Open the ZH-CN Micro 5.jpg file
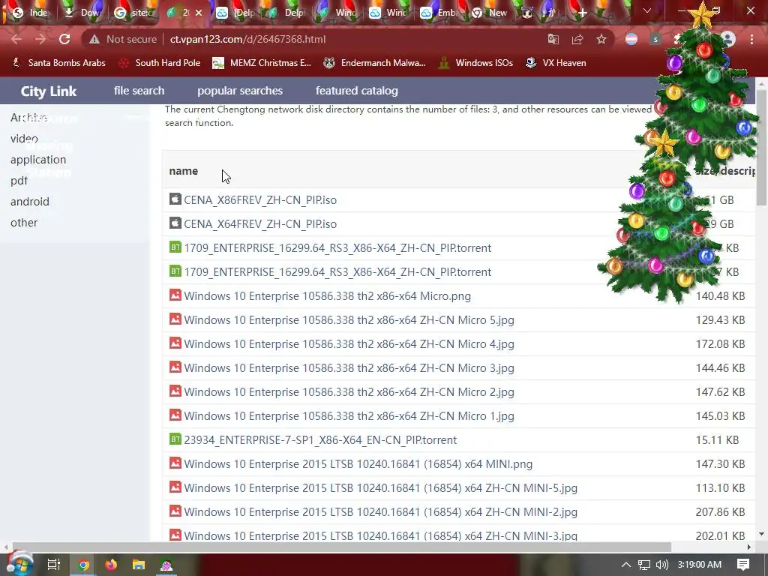 (349, 319)
